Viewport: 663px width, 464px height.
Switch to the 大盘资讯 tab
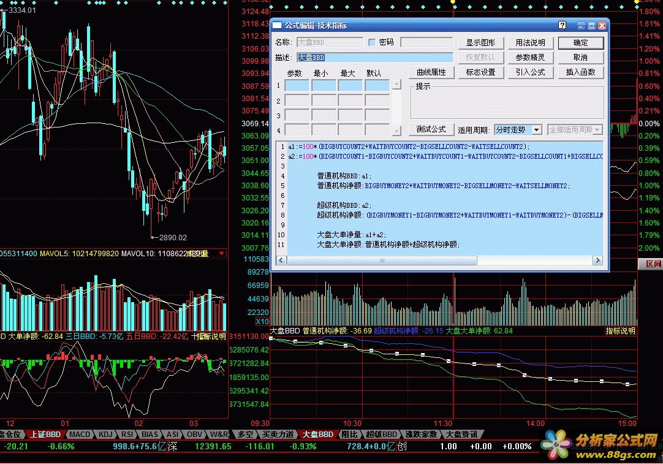[462, 435]
